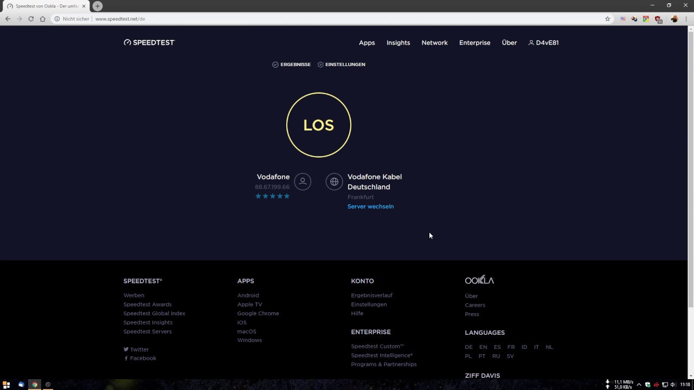694x390 pixels.
Task: Close the Speedtest browser tab
Action: [x=83, y=6]
